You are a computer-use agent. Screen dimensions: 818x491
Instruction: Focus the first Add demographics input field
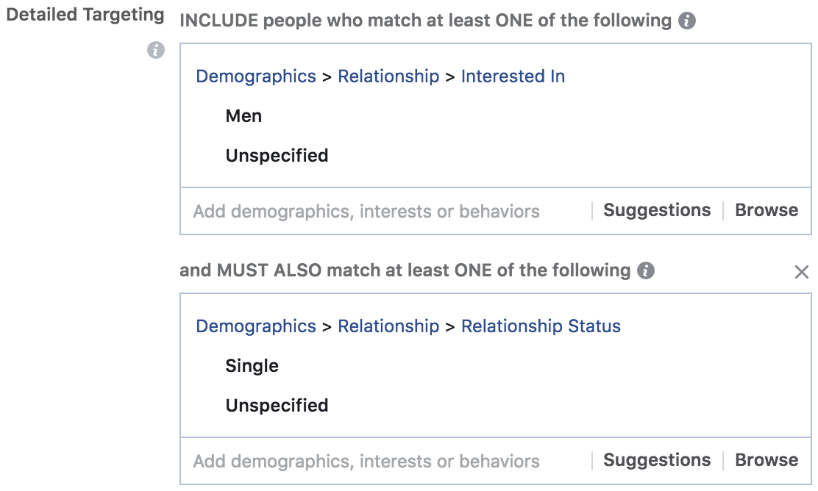tap(386, 211)
